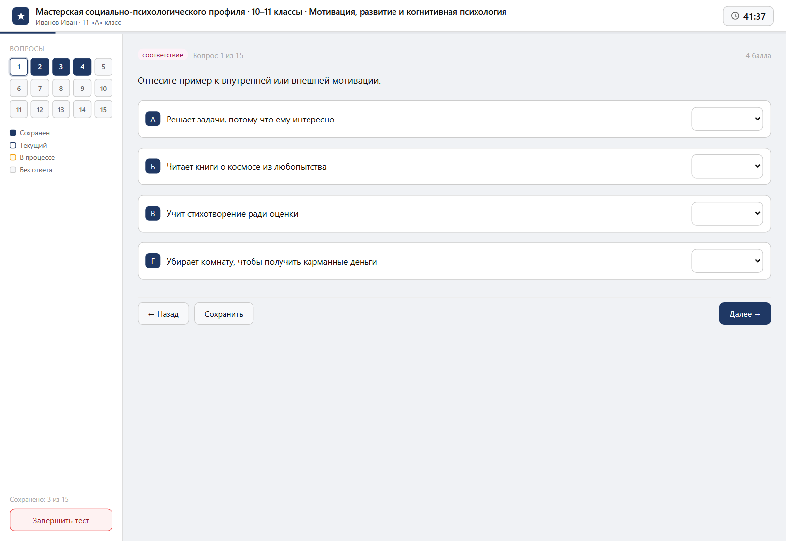Screen dimensions: 786x541
Task: Click the 'Вопрос 1 из 15' counter
Action: click(218, 56)
